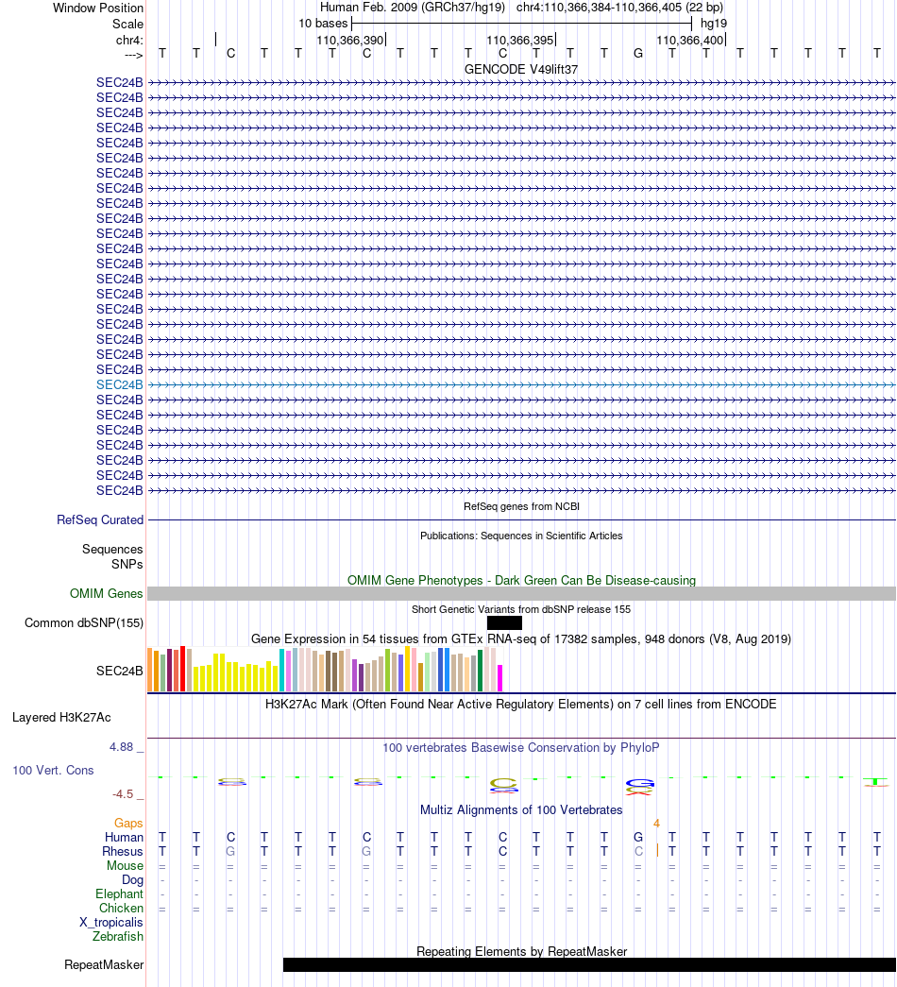Click the magenta last bar in GTEx chart

499,678
